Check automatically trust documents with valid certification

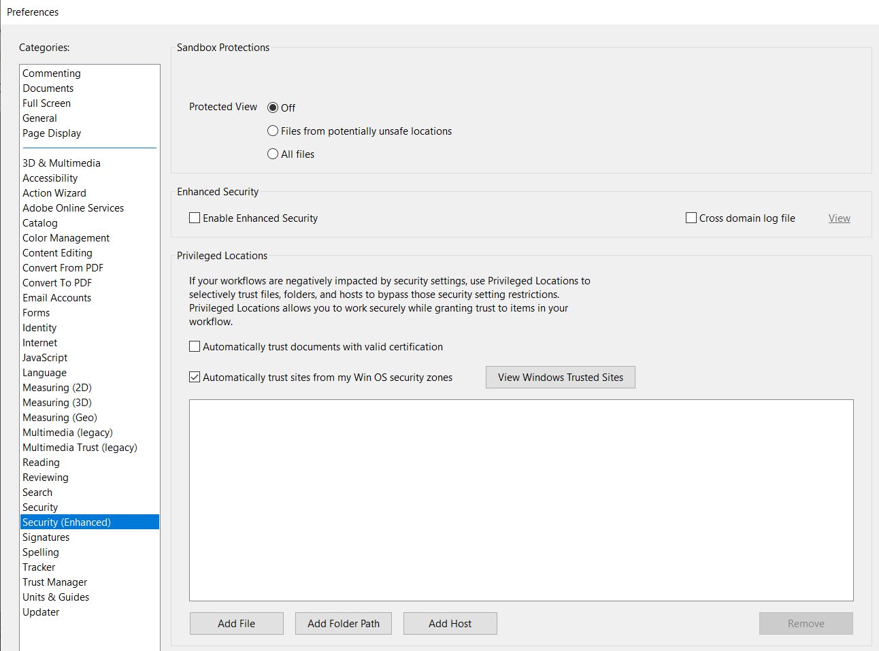coord(195,347)
